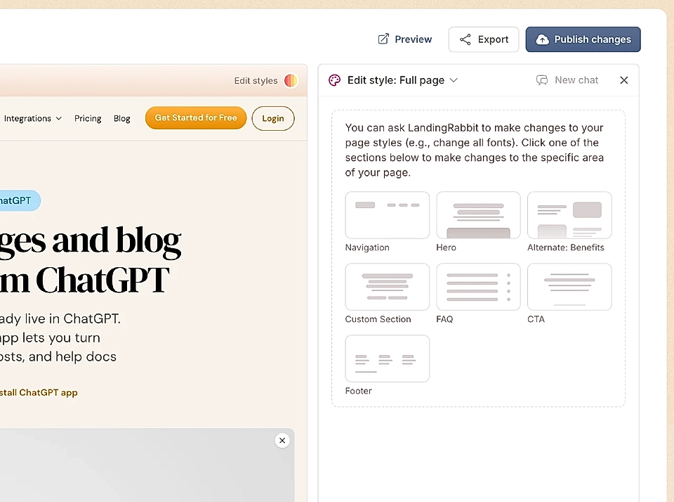Click the LandingRabbit instructions paragraph
Viewport: 674px width, 502px height.
pyautogui.click(x=475, y=150)
